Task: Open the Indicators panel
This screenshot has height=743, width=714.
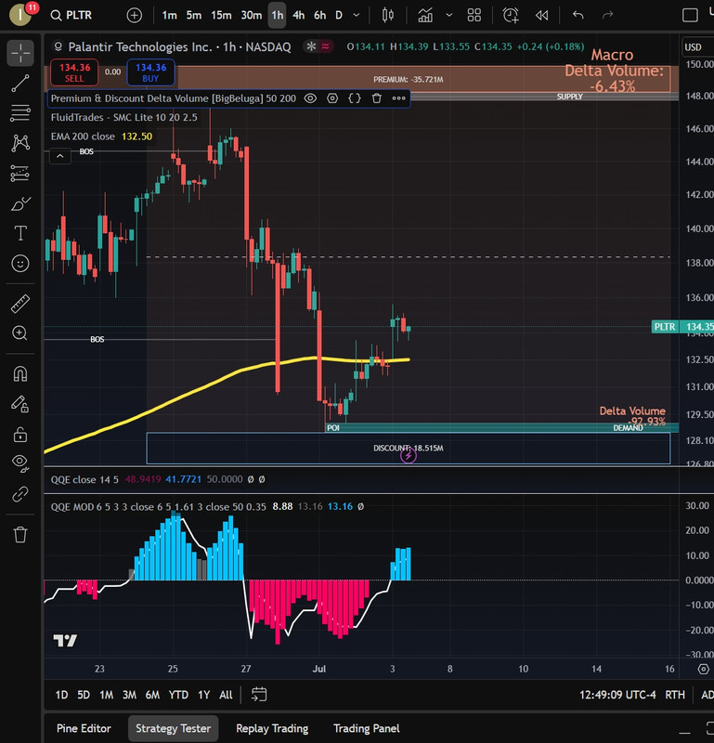Action: 425,16
